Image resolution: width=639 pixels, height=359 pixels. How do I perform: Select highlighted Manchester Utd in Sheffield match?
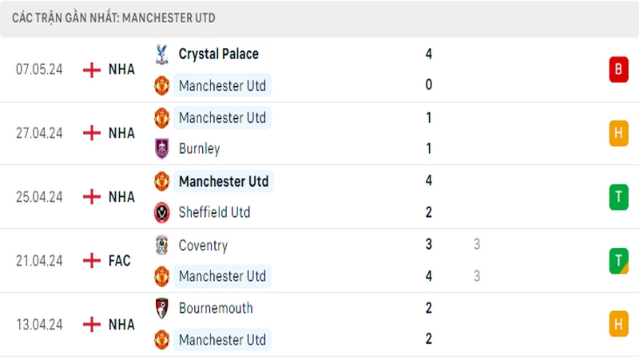pos(224,181)
